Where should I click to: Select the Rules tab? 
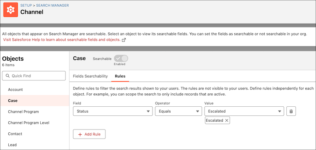click(x=120, y=76)
